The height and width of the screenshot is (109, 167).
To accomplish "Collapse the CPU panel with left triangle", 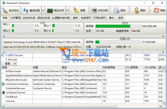I will (x=4, y=36).
